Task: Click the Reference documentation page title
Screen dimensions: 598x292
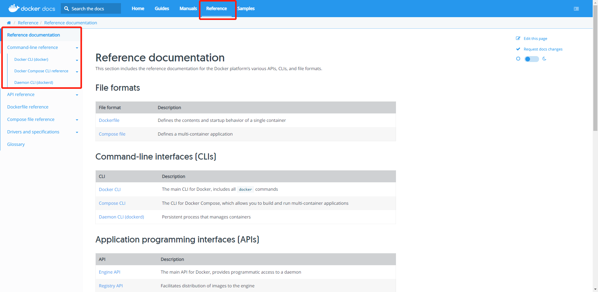Action: (160, 58)
